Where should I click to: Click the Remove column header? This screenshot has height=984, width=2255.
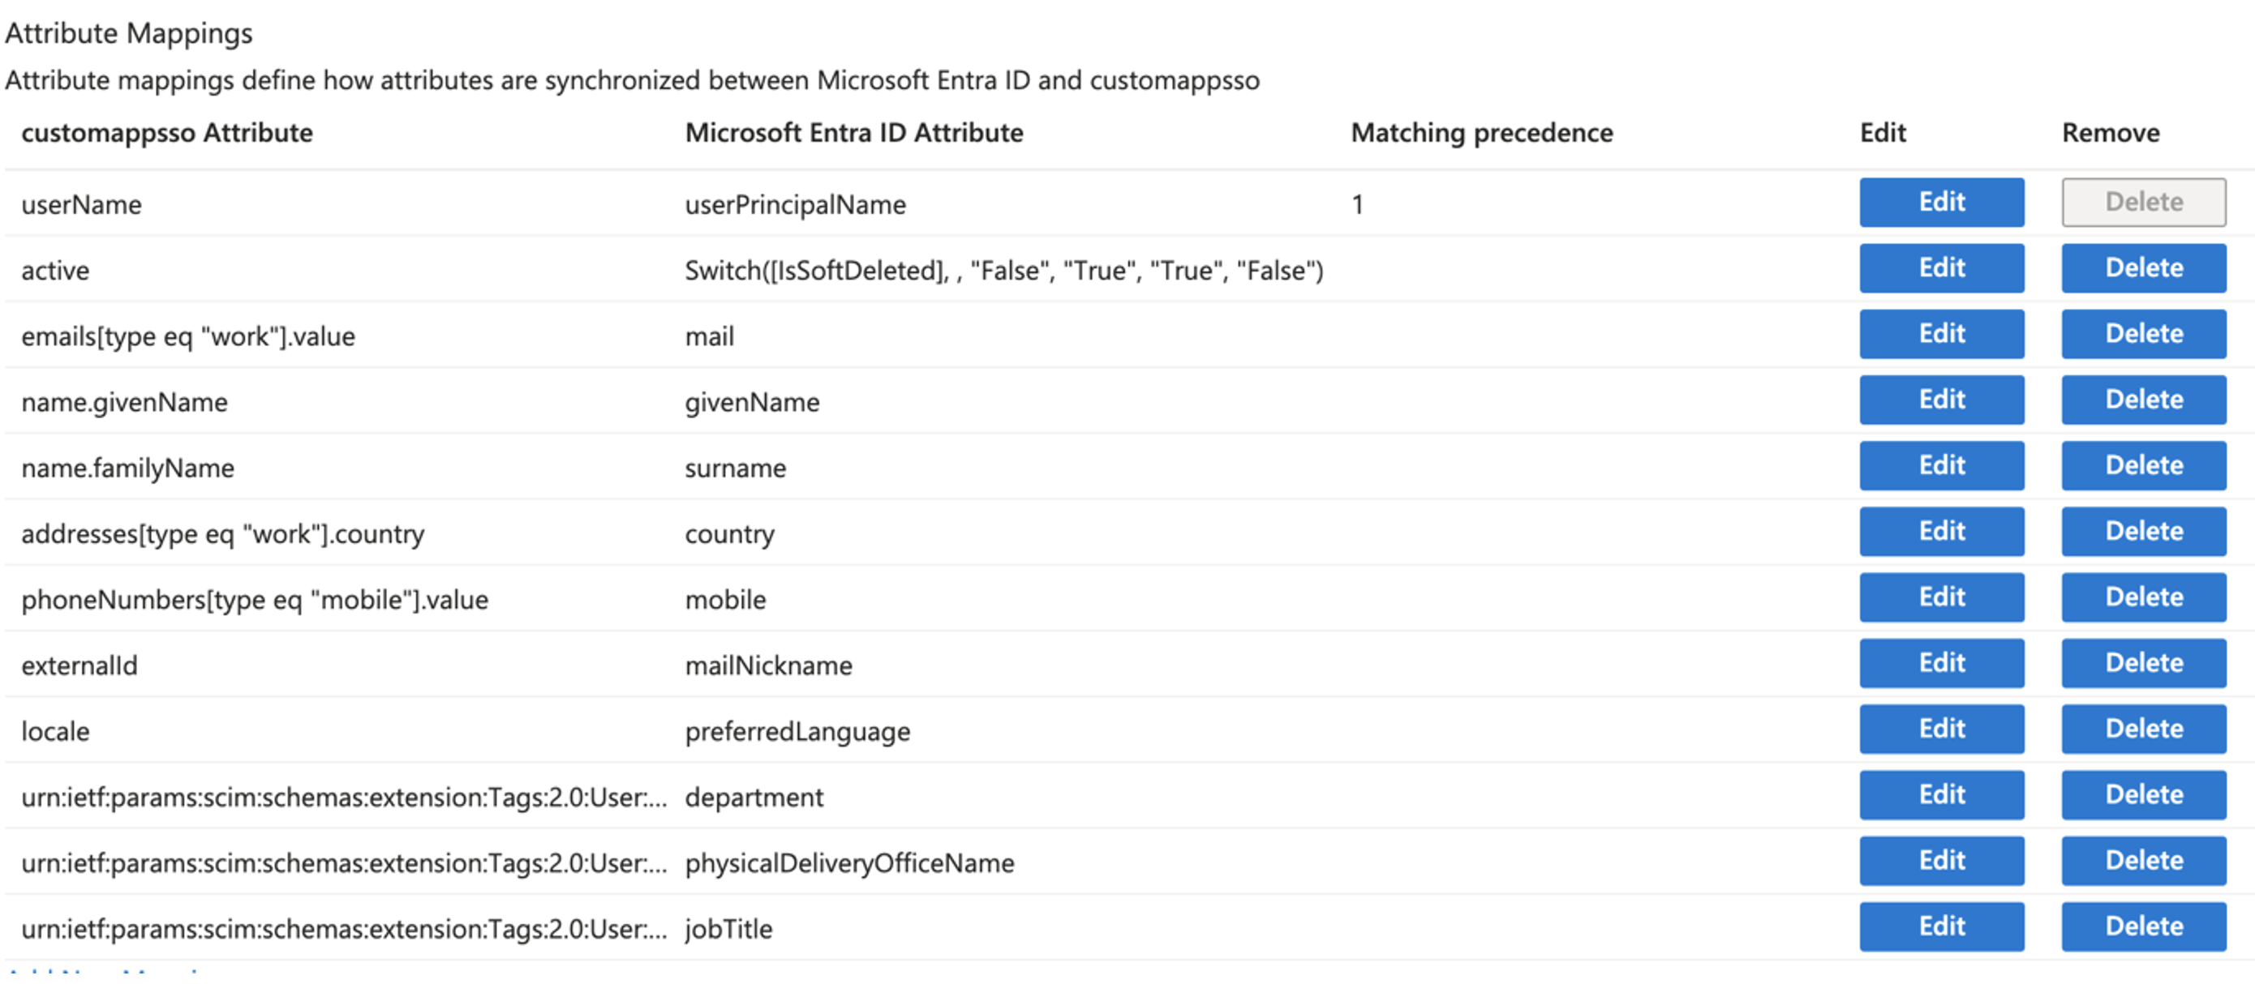tap(2111, 132)
